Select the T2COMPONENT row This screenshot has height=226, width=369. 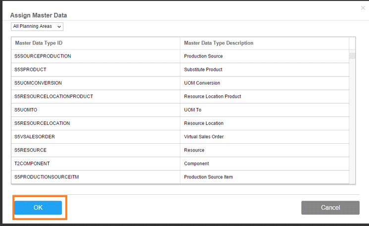32,164
